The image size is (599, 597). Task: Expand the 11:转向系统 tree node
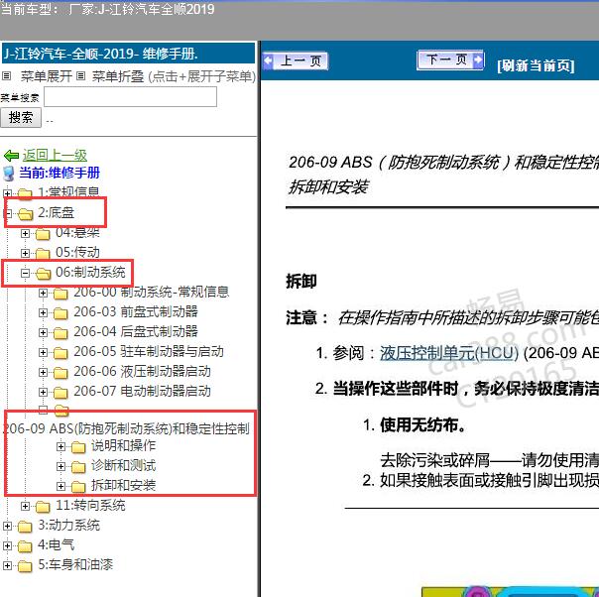(x=25, y=506)
